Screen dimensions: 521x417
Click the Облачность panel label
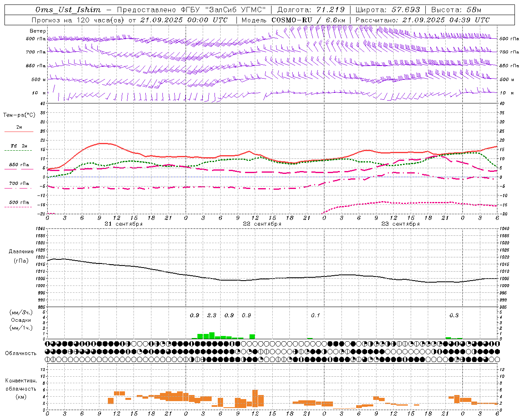pyautogui.click(x=21, y=353)
